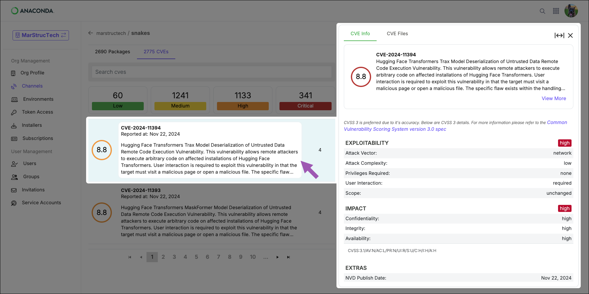Filter by Medium severity card
The height and width of the screenshot is (294, 589).
(180, 100)
